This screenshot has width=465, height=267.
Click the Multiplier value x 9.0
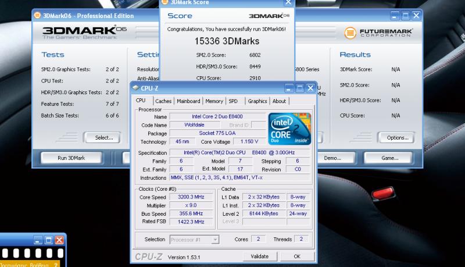tap(191, 205)
